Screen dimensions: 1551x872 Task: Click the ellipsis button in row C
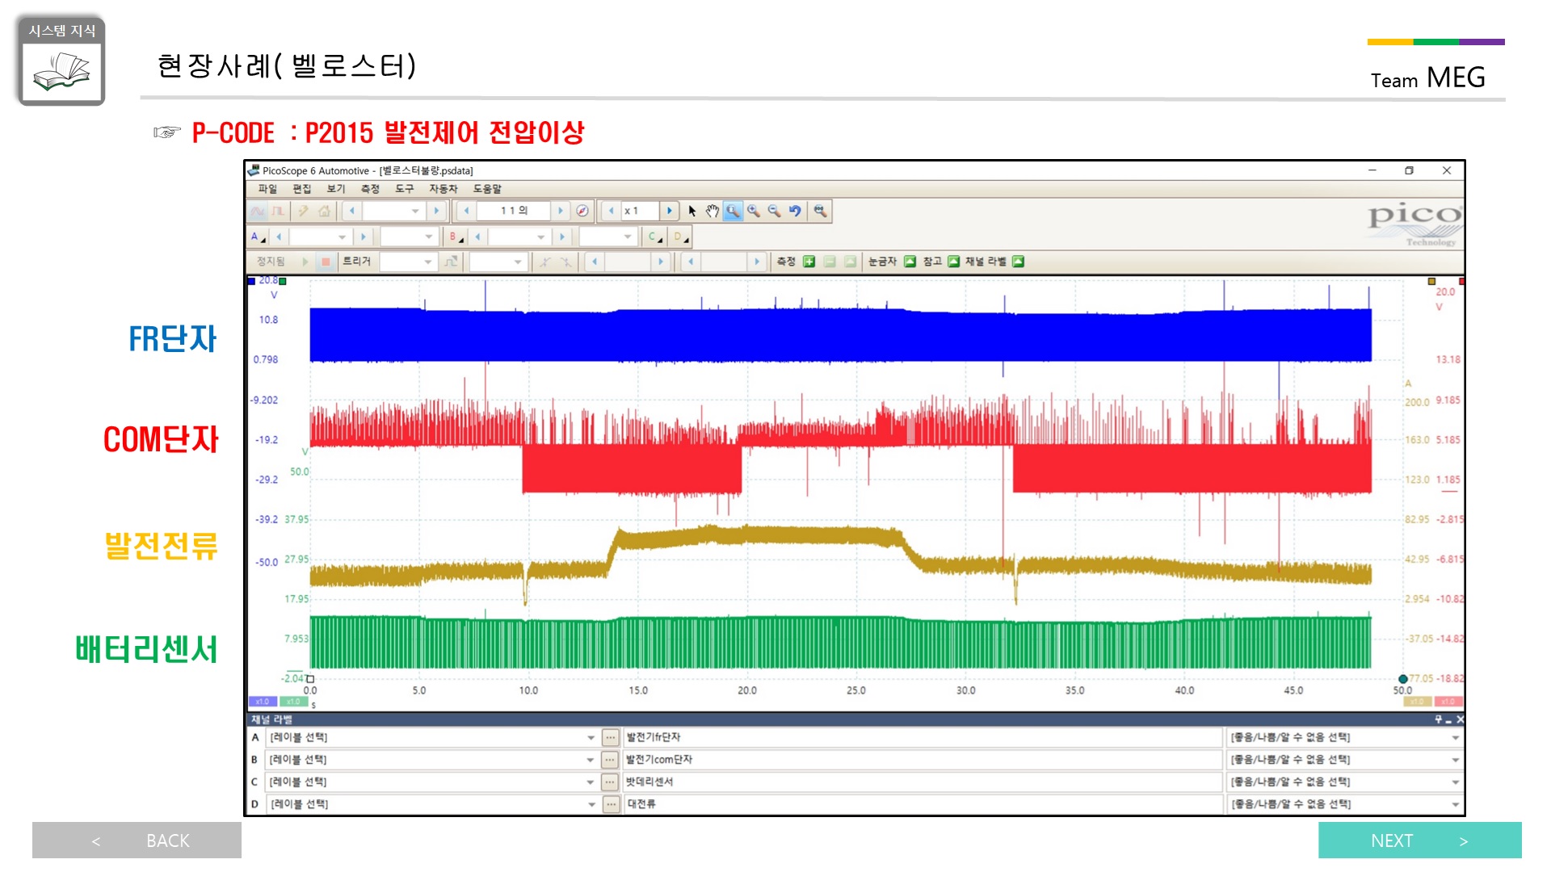pyautogui.click(x=611, y=782)
